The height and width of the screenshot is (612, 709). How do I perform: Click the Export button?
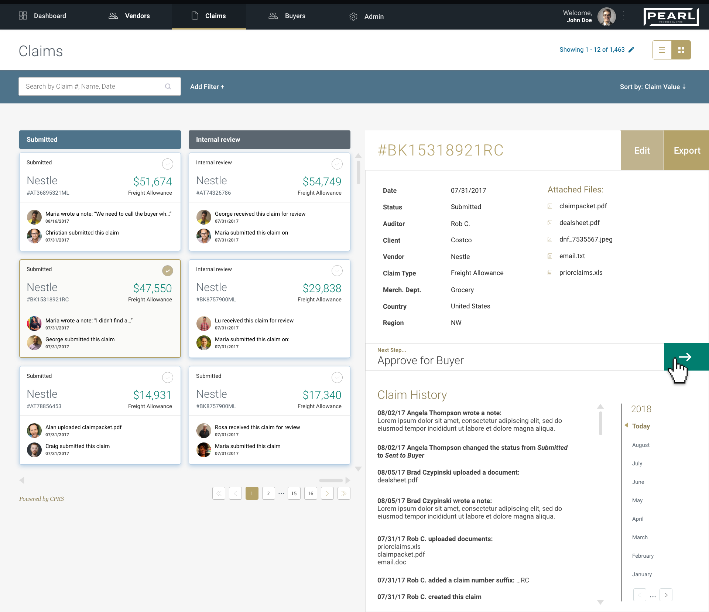(x=687, y=150)
